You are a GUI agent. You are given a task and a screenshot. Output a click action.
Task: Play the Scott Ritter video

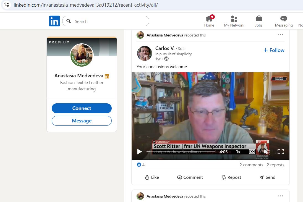pyautogui.click(x=139, y=151)
